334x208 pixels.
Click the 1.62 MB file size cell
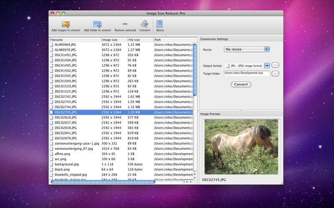click(x=134, y=97)
